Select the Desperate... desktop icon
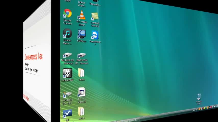Screen dimensions: 218x122 (x=95, y=3)
